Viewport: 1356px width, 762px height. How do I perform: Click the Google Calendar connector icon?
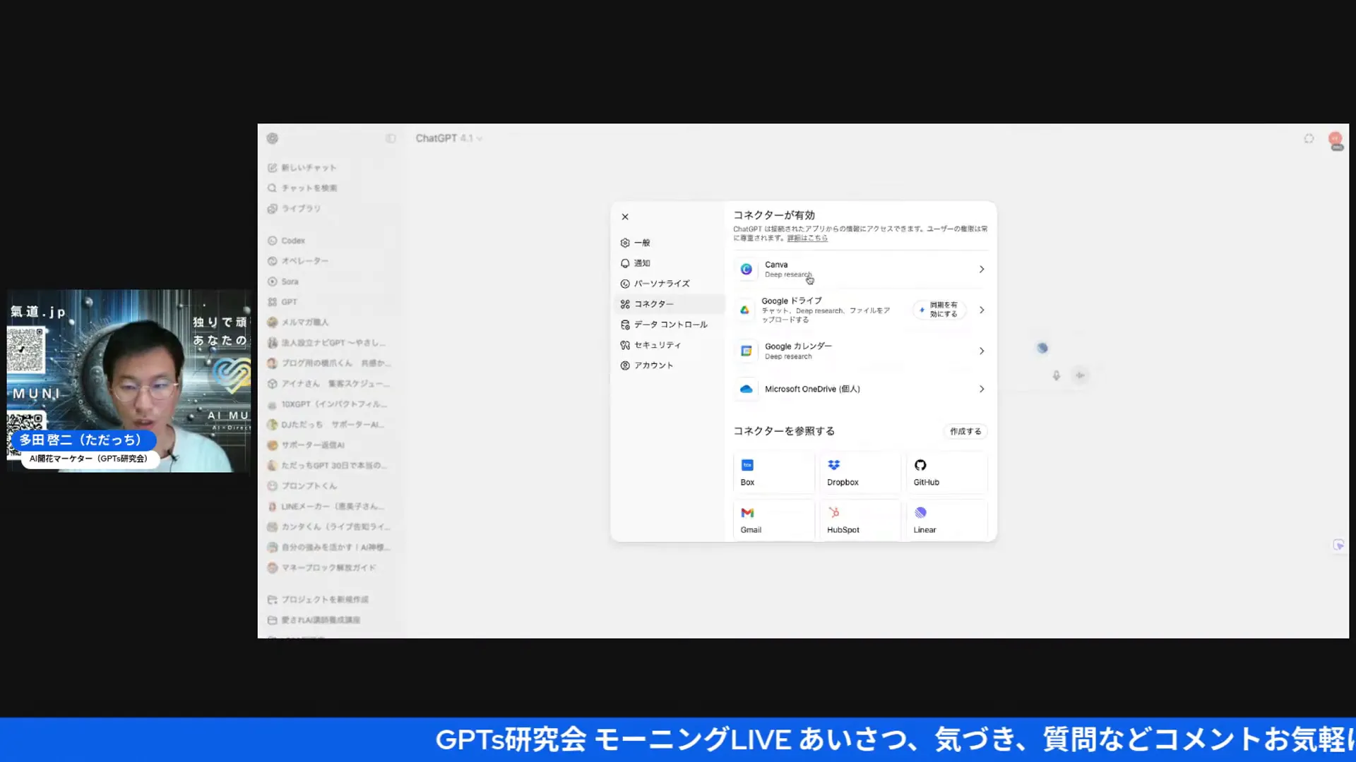tap(746, 351)
